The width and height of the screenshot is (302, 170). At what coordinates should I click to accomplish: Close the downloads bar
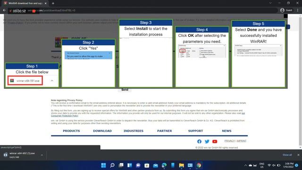pyautogui.click(x=298, y=155)
